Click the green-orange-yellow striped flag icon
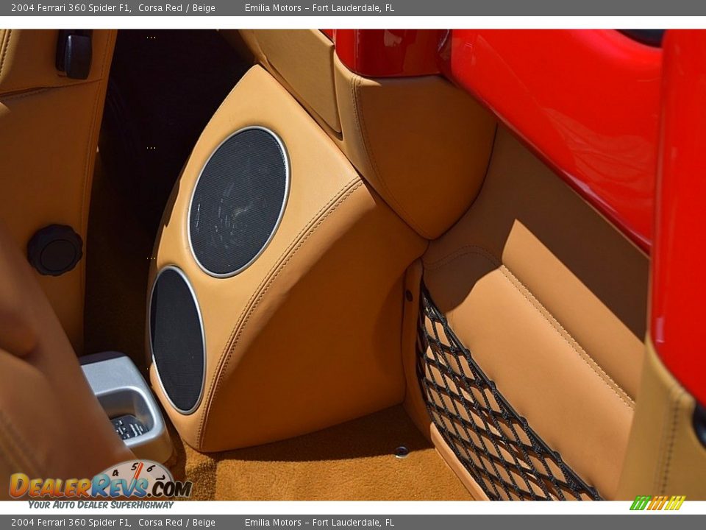 point(657,503)
